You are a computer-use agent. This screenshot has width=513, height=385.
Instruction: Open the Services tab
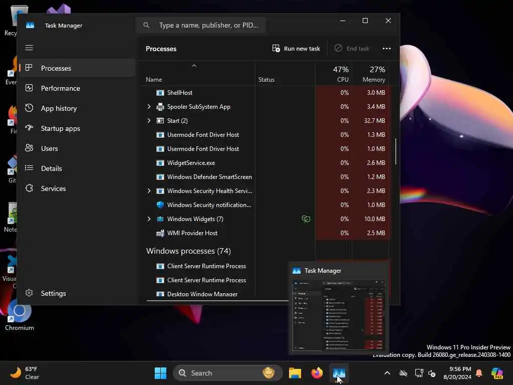coord(77,188)
